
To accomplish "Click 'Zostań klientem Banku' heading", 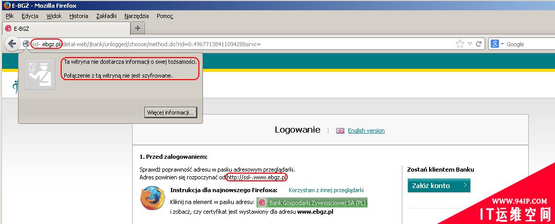I will click(441, 170).
